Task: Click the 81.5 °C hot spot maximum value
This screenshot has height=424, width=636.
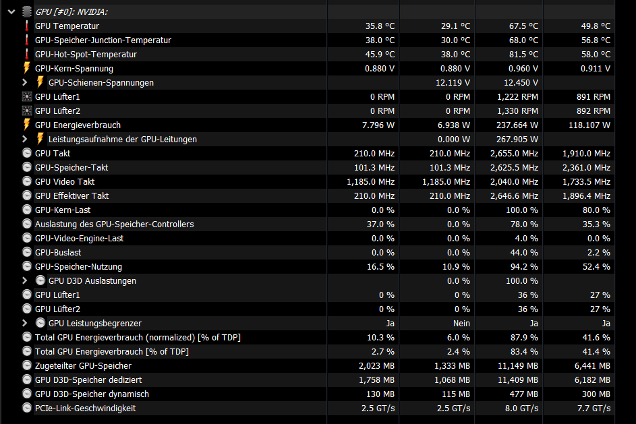Action: (523, 55)
